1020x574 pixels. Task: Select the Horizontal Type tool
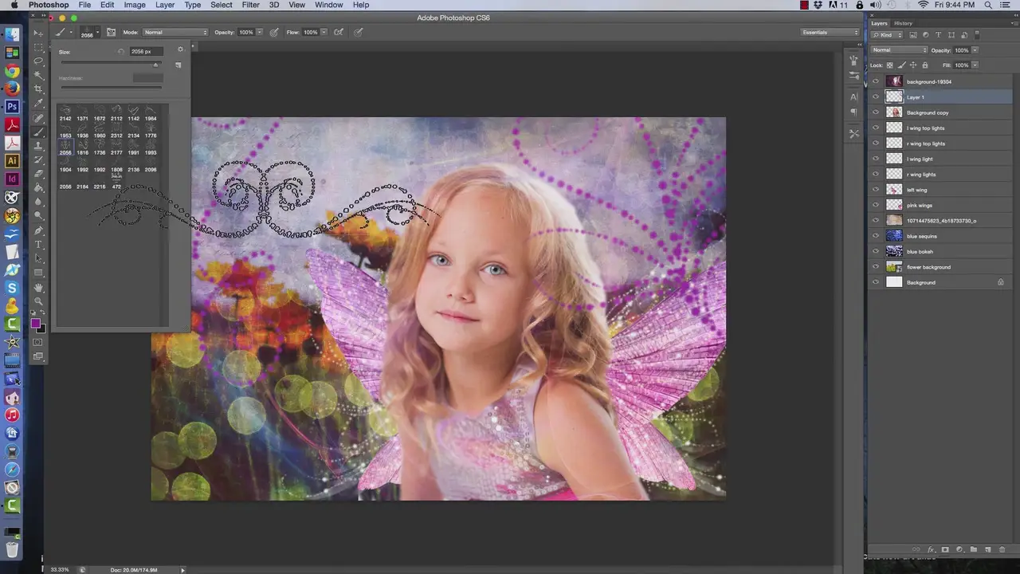coord(38,245)
